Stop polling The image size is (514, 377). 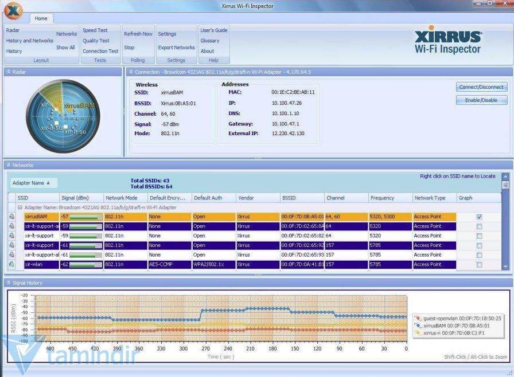click(129, 48)
